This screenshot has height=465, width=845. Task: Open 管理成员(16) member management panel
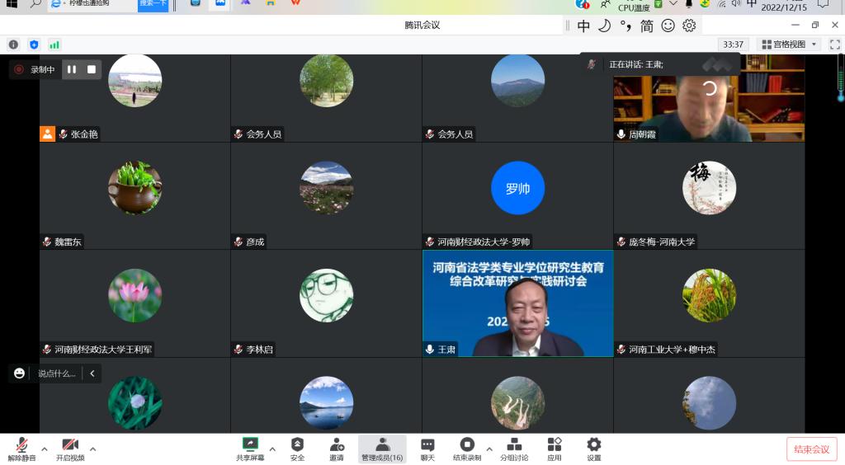click(382, 449)
